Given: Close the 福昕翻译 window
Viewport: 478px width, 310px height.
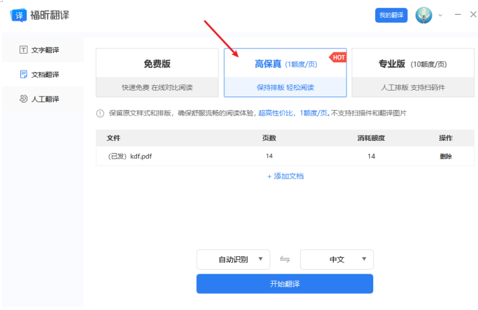Looking at the screenshot, I should pos(473,15).
